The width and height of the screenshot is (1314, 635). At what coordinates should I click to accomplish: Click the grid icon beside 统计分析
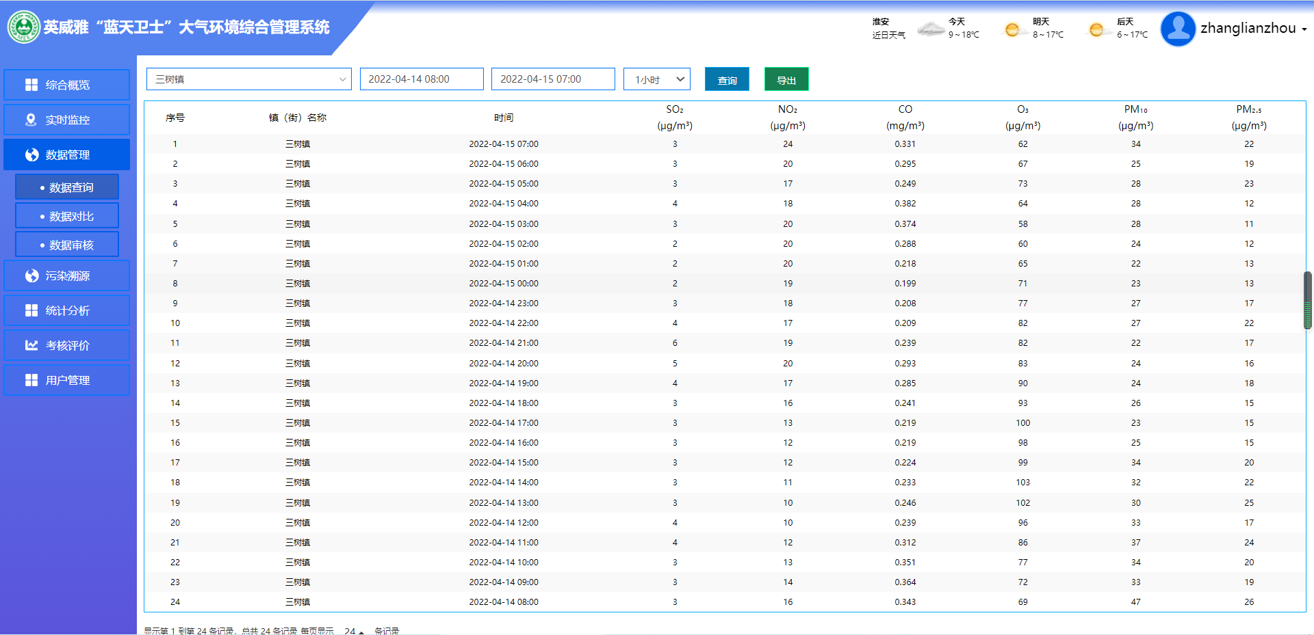pyautogui.click(x=31, y=310)
